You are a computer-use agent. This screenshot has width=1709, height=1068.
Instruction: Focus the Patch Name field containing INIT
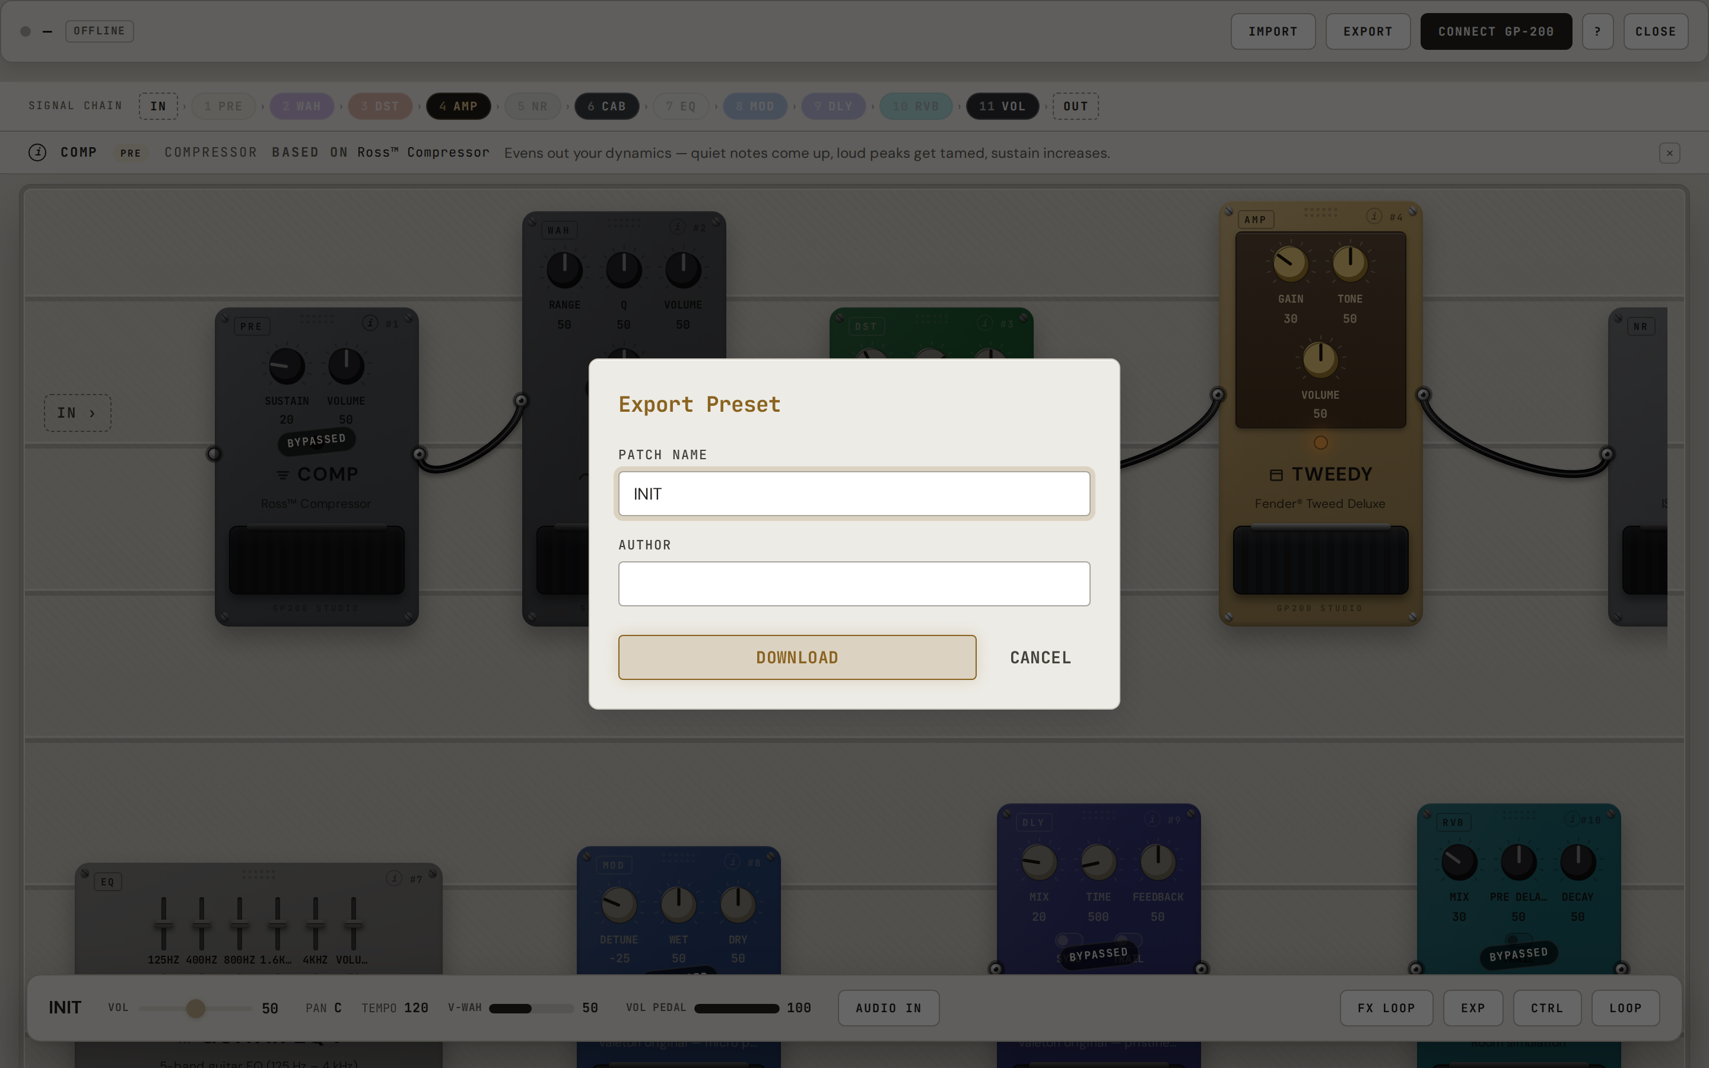[854, 494]
